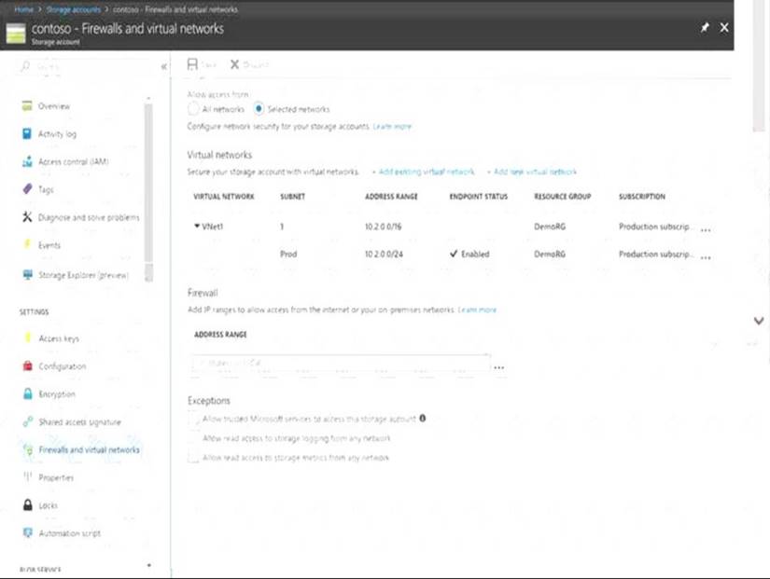Click Add existing virtual network link

[426, 172]
